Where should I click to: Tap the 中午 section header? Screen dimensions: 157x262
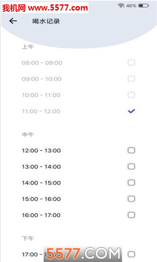[x=28, y=134]
